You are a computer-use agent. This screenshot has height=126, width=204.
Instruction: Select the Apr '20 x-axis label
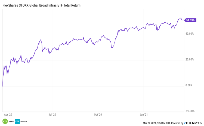pyautogui.click(x=8, y=115)
